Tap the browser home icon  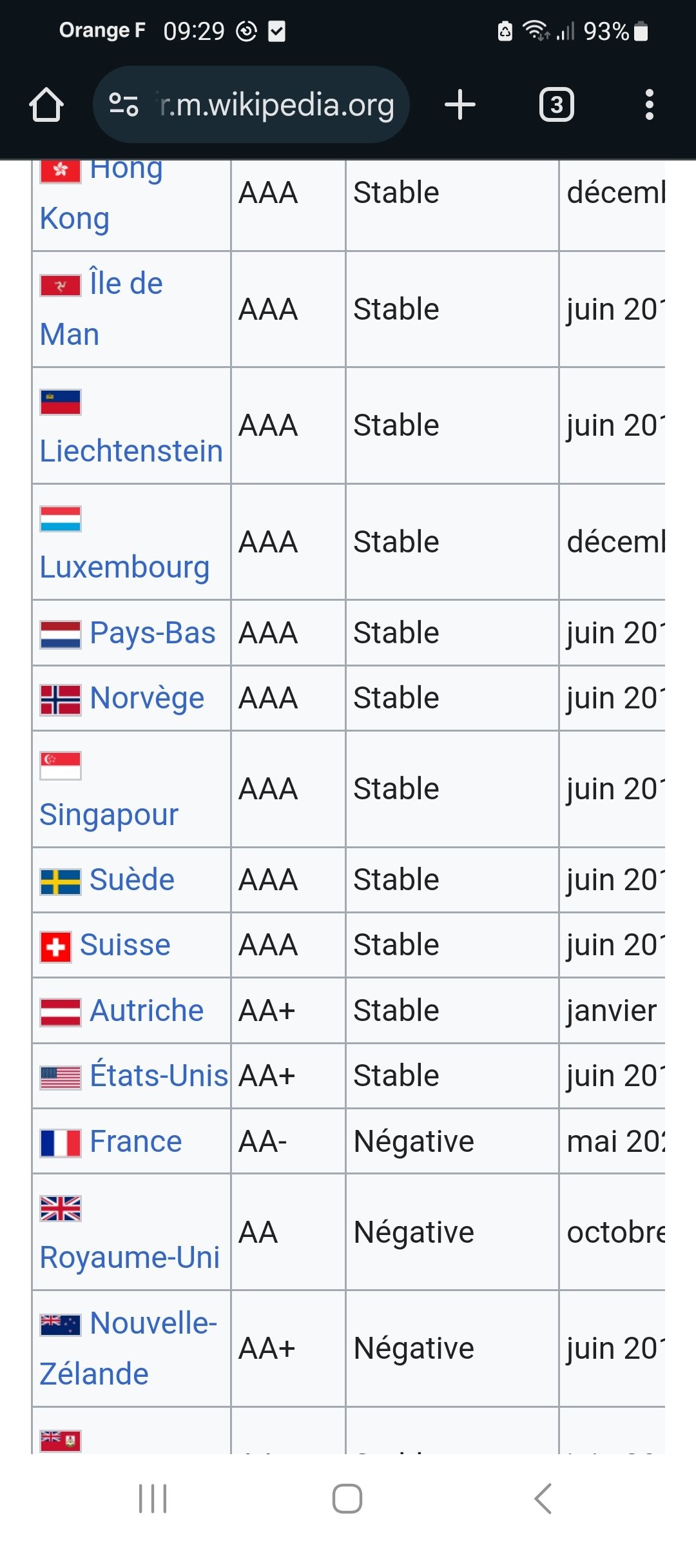[x=46, y=104]
